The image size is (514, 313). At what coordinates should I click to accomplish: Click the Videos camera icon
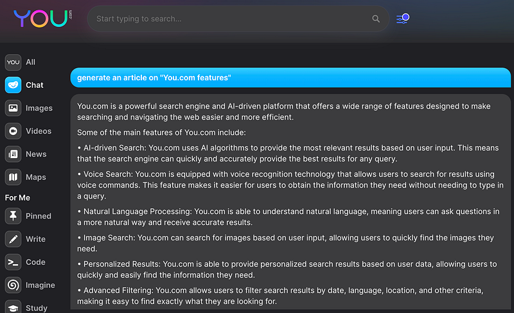[13, 131]
